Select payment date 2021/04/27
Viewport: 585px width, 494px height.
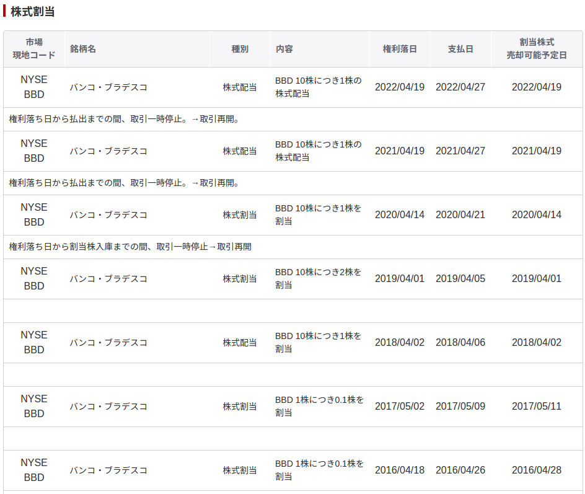tap(460, 151)
